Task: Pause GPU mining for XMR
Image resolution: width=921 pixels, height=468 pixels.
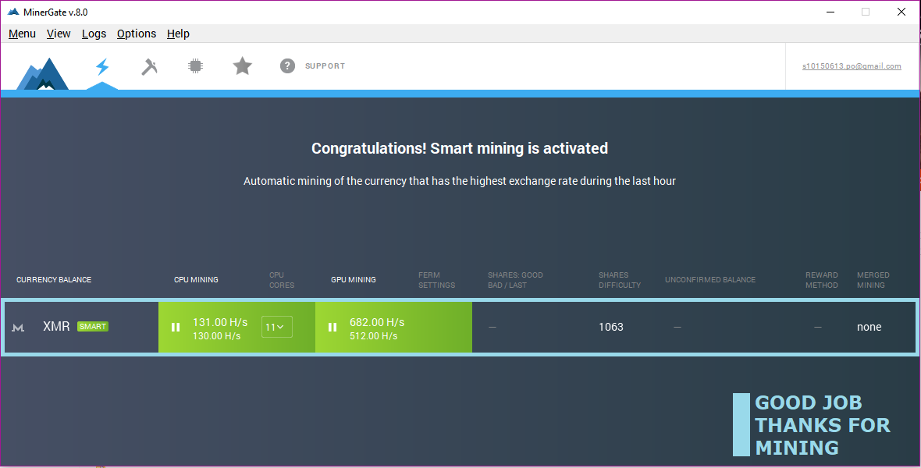Action: (332, 327)
